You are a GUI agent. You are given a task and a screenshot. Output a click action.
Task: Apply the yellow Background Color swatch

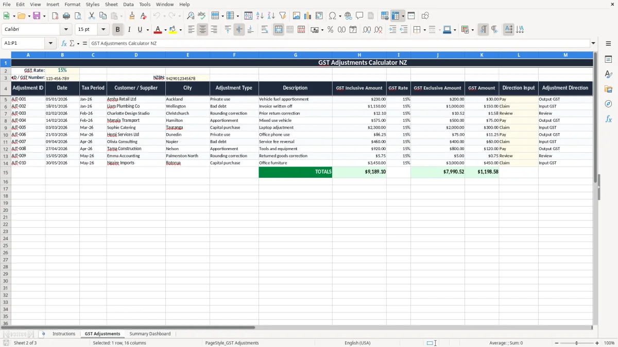tap(174, 30)
